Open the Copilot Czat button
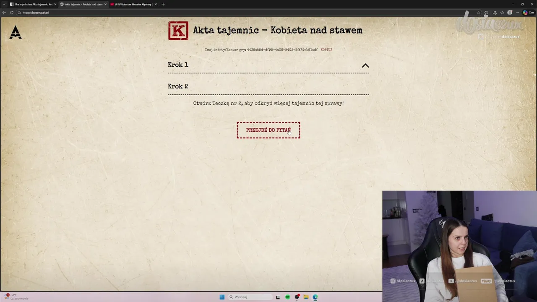 [x=528, y=13]
